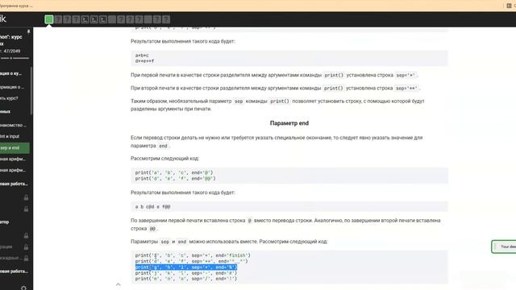This screenshot has width=516, height=290.
Task: Click inline code sep='**' in the paragraph
Action: click(x=406, y=88)
